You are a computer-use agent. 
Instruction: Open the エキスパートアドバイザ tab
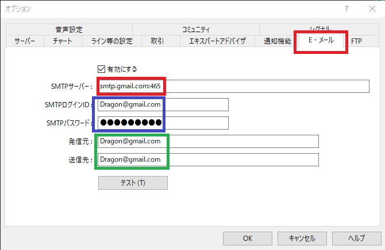click(x=217, y=41)
